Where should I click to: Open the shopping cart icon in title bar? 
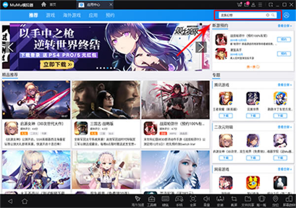coord(239,4)
